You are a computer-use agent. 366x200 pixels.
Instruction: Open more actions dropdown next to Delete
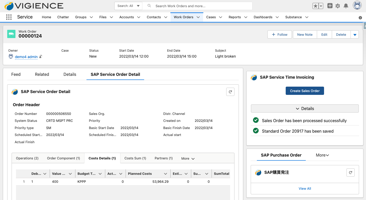355,34
